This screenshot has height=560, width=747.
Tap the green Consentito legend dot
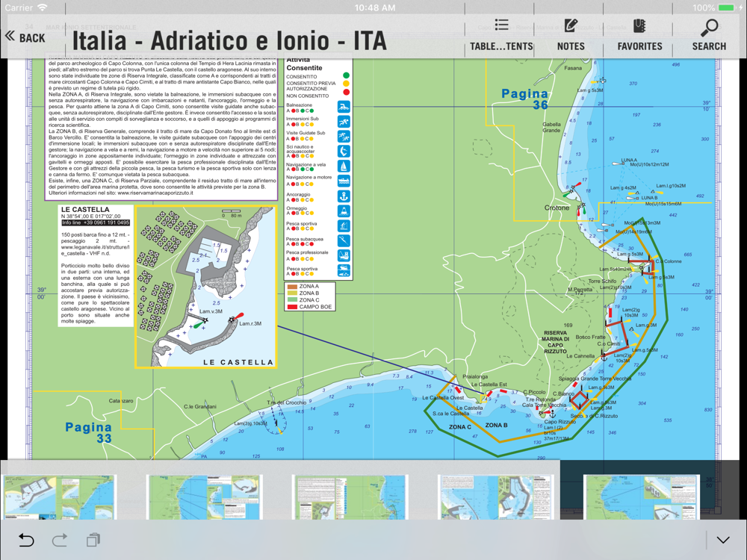click(347, 75)
